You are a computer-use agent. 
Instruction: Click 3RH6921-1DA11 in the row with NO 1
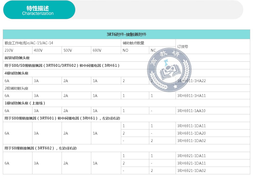(x=191, y=156)
